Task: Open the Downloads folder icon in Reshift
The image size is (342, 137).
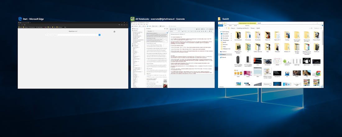Action: point(258,35)
